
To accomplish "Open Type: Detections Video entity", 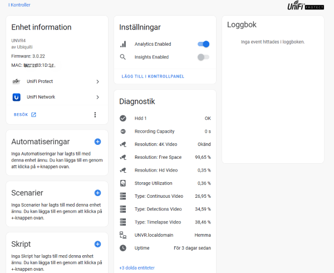I will [165, 209].
